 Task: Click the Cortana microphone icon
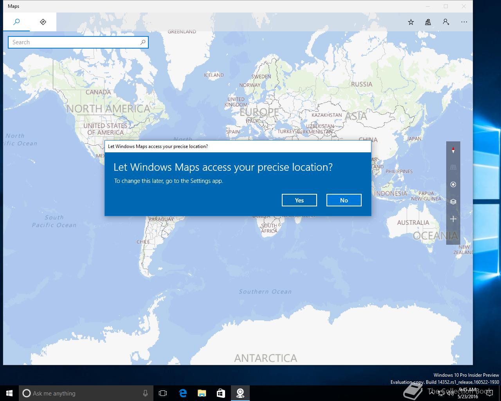[x=146, y=393]
